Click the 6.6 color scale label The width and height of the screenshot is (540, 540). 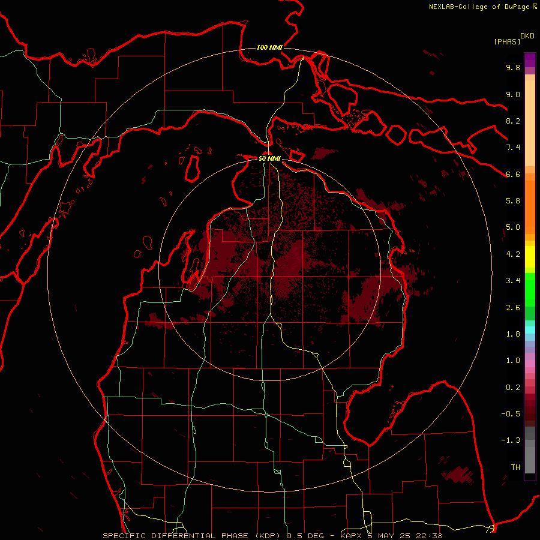(x=513, y=174)
